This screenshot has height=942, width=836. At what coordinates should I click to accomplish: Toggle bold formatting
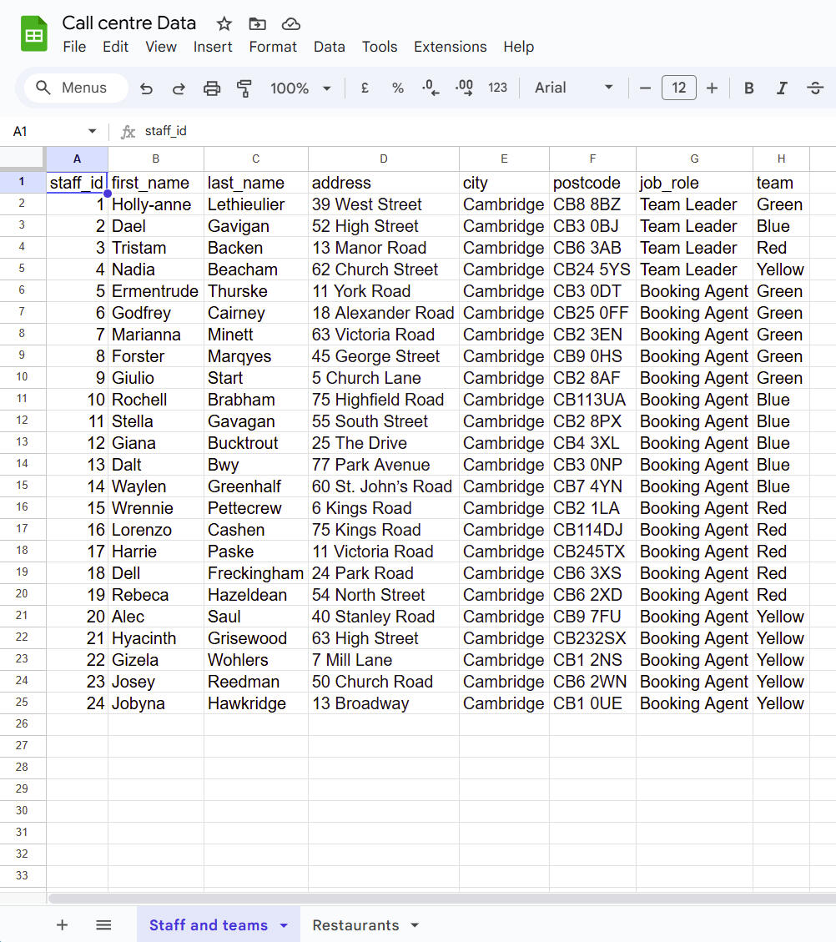click(748, 88)
